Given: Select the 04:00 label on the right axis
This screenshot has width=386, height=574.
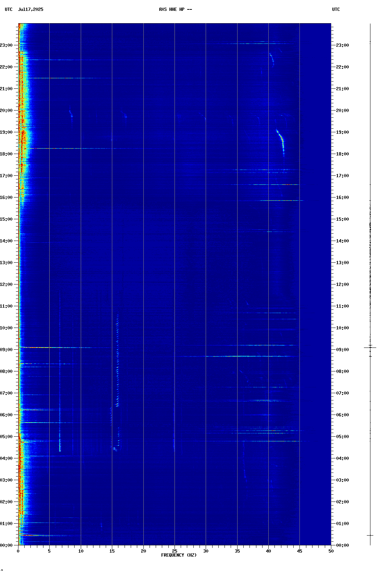Looking at the screenshot, I should 343,458.
